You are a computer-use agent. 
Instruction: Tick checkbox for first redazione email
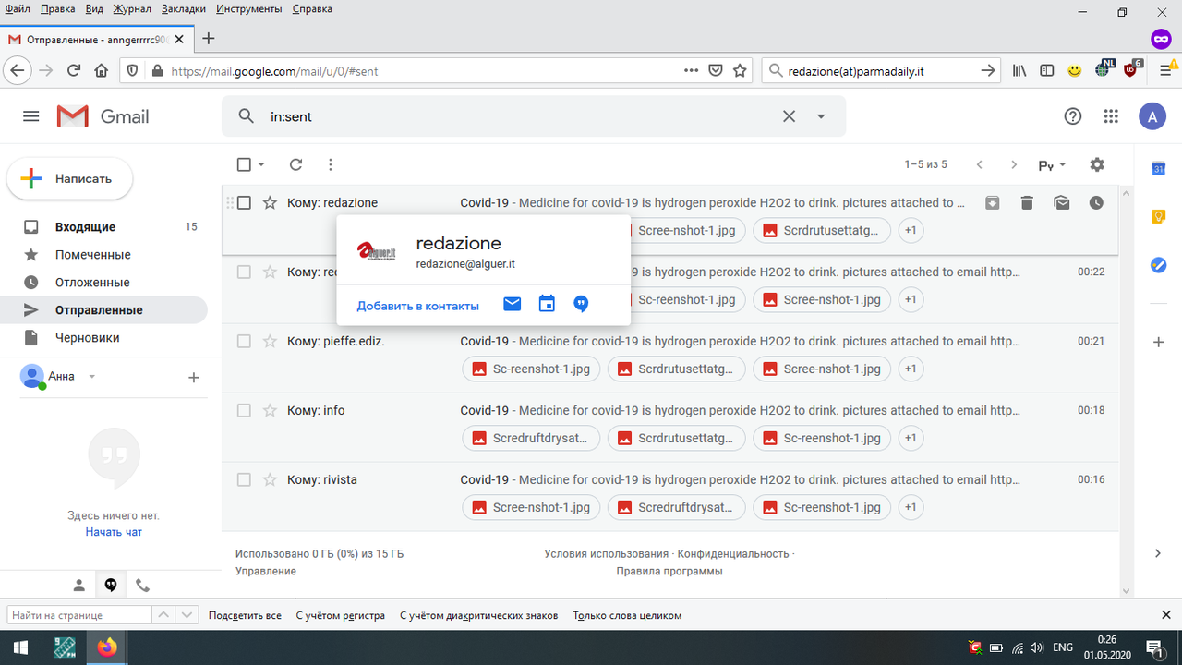244,202
